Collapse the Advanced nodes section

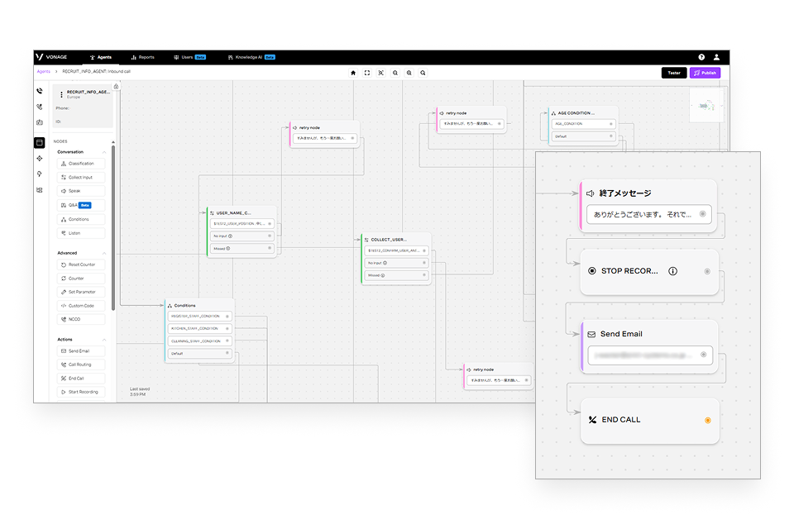pos(104,253)
